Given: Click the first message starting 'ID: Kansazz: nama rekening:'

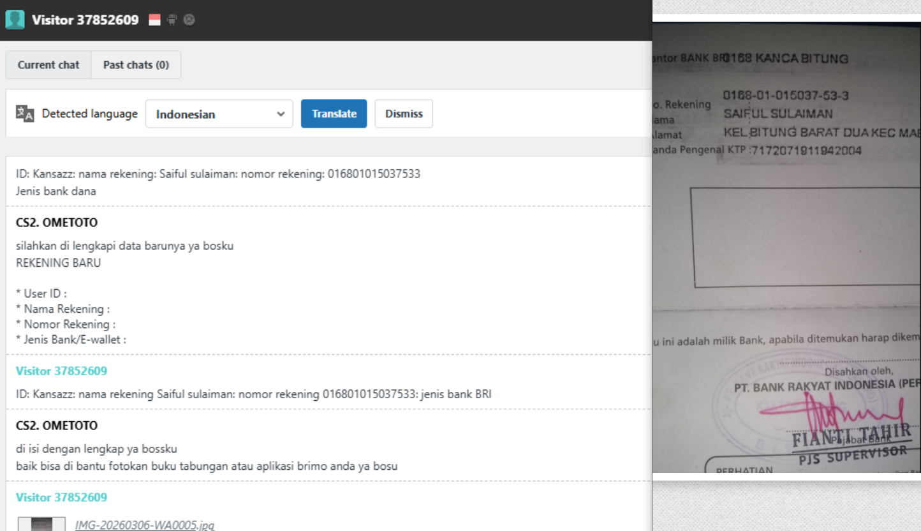Looking at the screenshot, I should 218,174.
